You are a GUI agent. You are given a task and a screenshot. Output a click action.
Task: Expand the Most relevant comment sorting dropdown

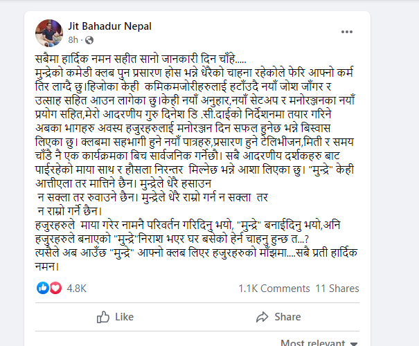click(319, 343)
